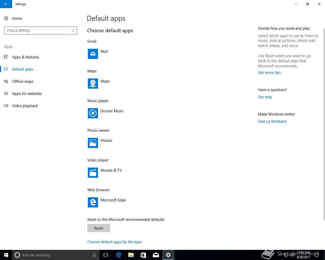Launch Edge from the taskbar
The height and width of the screenshot is (260, 325).
click(118, 255)
